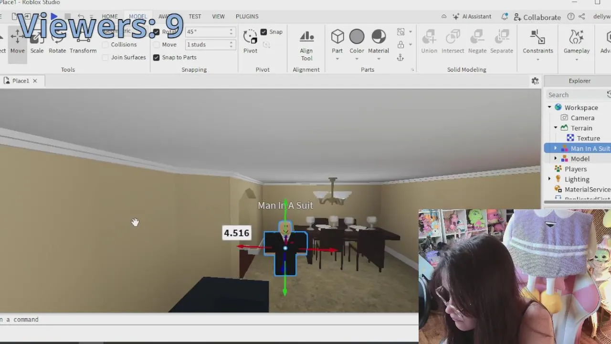Open the Constraints tool
Image resolution: width=611 pixels, height=344 pixels.
(x=538, y=42)
